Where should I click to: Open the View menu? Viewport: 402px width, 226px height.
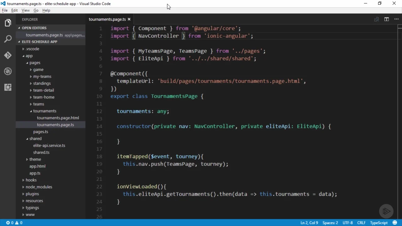point(25,10)
